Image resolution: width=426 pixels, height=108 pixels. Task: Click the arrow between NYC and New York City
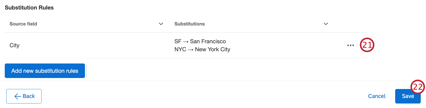190,50
